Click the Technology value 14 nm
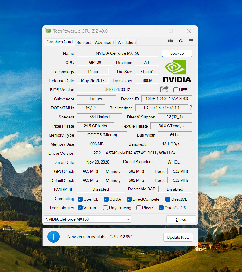The height and width of the screenshot is (272, 242). tap(93, 71)
